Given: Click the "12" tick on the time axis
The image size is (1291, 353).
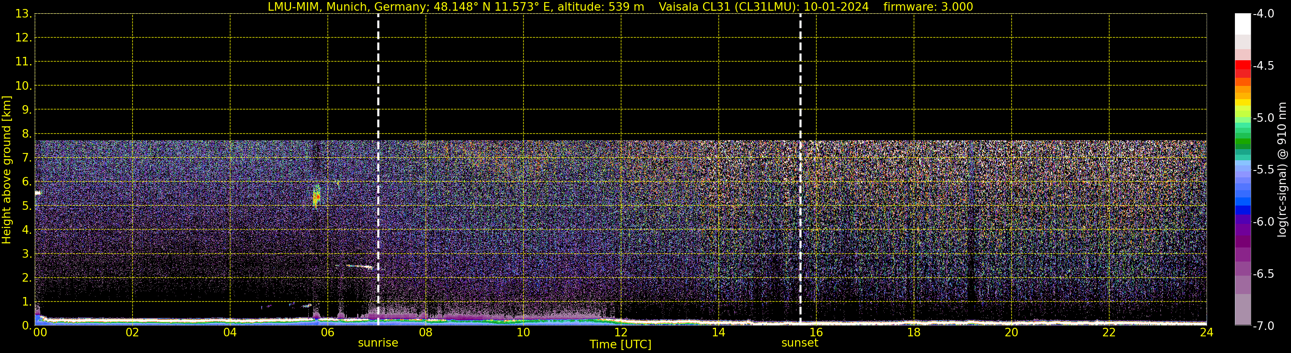Looking at the screenshot, I should coord(621,332).
